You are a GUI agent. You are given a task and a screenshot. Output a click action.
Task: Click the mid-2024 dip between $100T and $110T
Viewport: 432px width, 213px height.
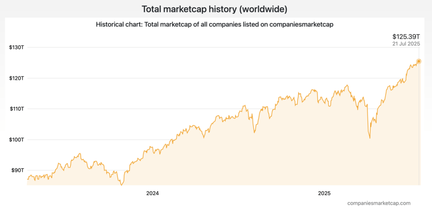pyautogui.click(x=254, y=133)
